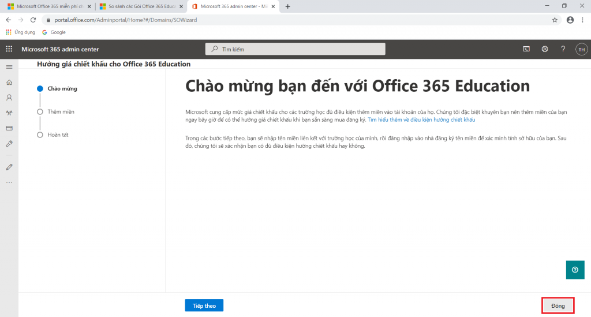
Task: View site info lock icon
Action: pyautogui.click(x=48, y=20)
